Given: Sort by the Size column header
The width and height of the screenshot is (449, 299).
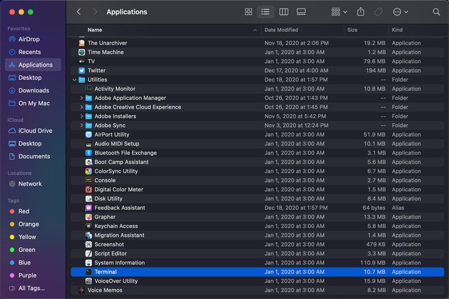Looking at the screenshot, I should click(x=352, y=30).
